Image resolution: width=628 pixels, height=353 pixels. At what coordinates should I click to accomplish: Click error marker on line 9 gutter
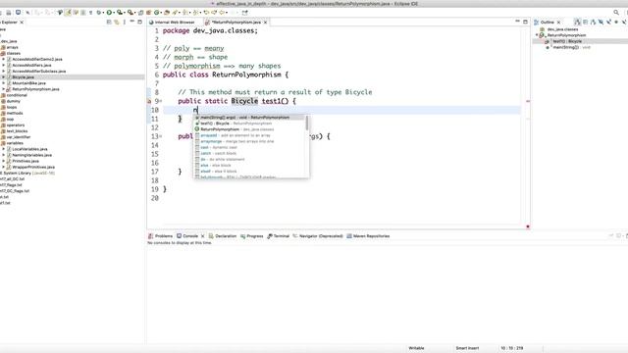click(x=149, y=101)
